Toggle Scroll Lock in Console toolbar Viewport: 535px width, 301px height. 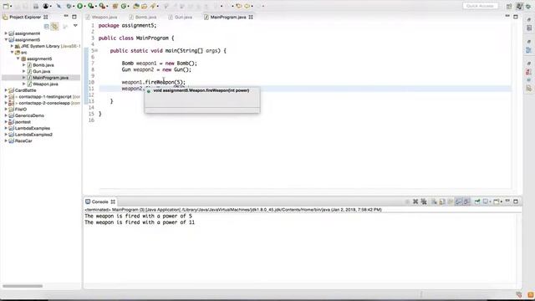[442, 202]
